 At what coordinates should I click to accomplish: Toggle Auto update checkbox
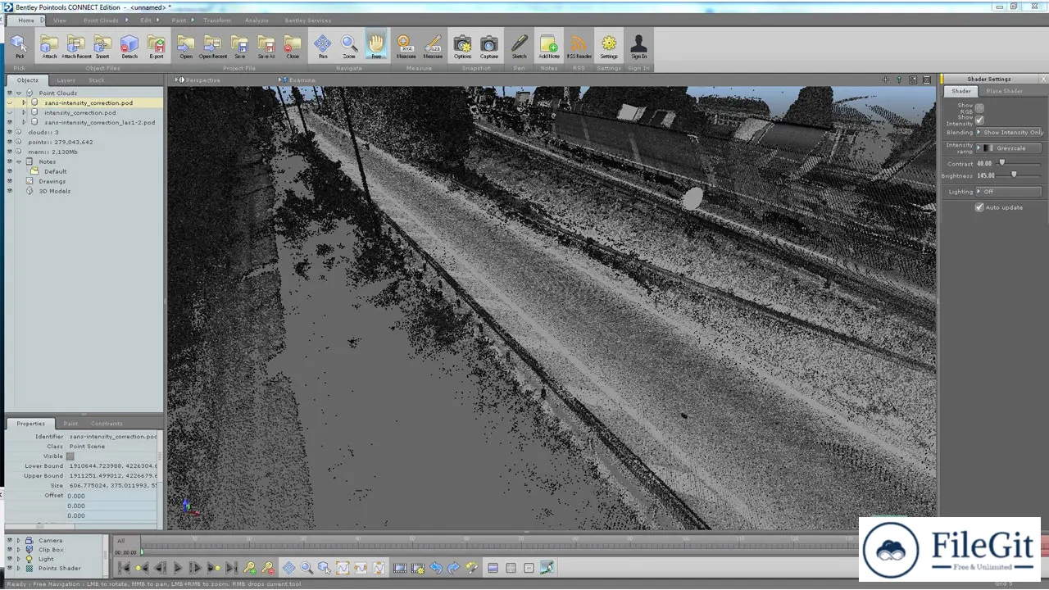coord(979,207)
